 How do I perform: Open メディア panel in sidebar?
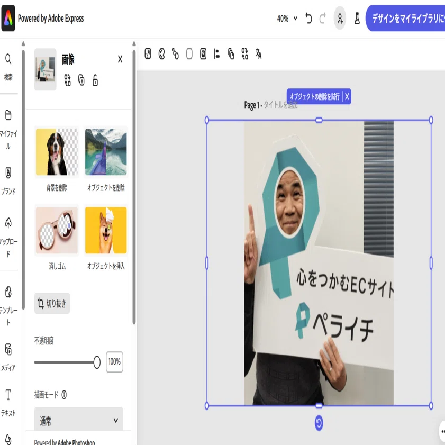point(8,357)
